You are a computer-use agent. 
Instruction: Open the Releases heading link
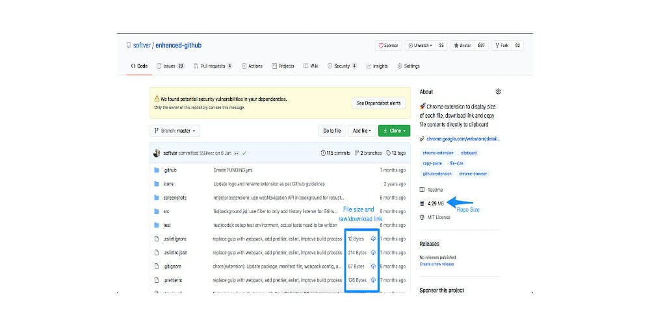pyautogui.click(x=429, y=244)
